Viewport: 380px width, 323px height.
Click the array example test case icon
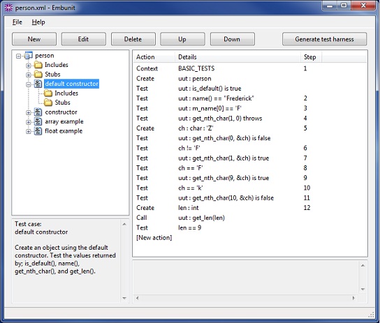(38, 121)
